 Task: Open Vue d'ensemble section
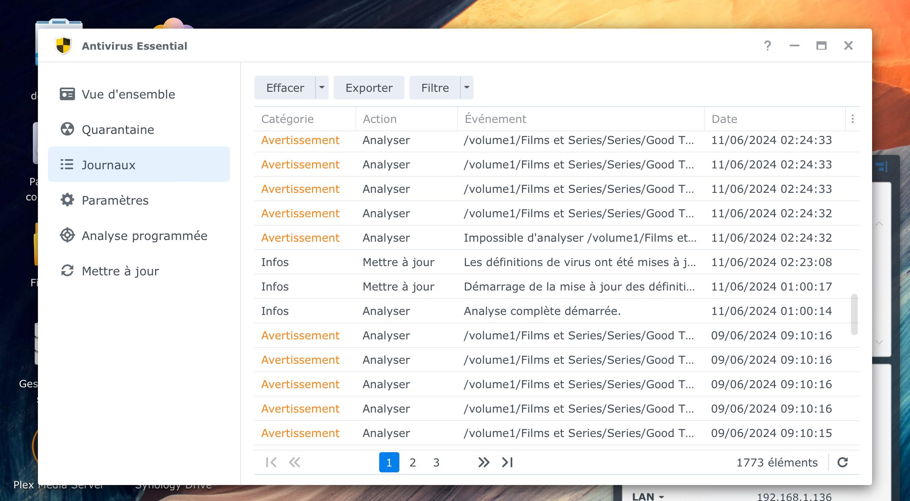[x=128, y=94]
